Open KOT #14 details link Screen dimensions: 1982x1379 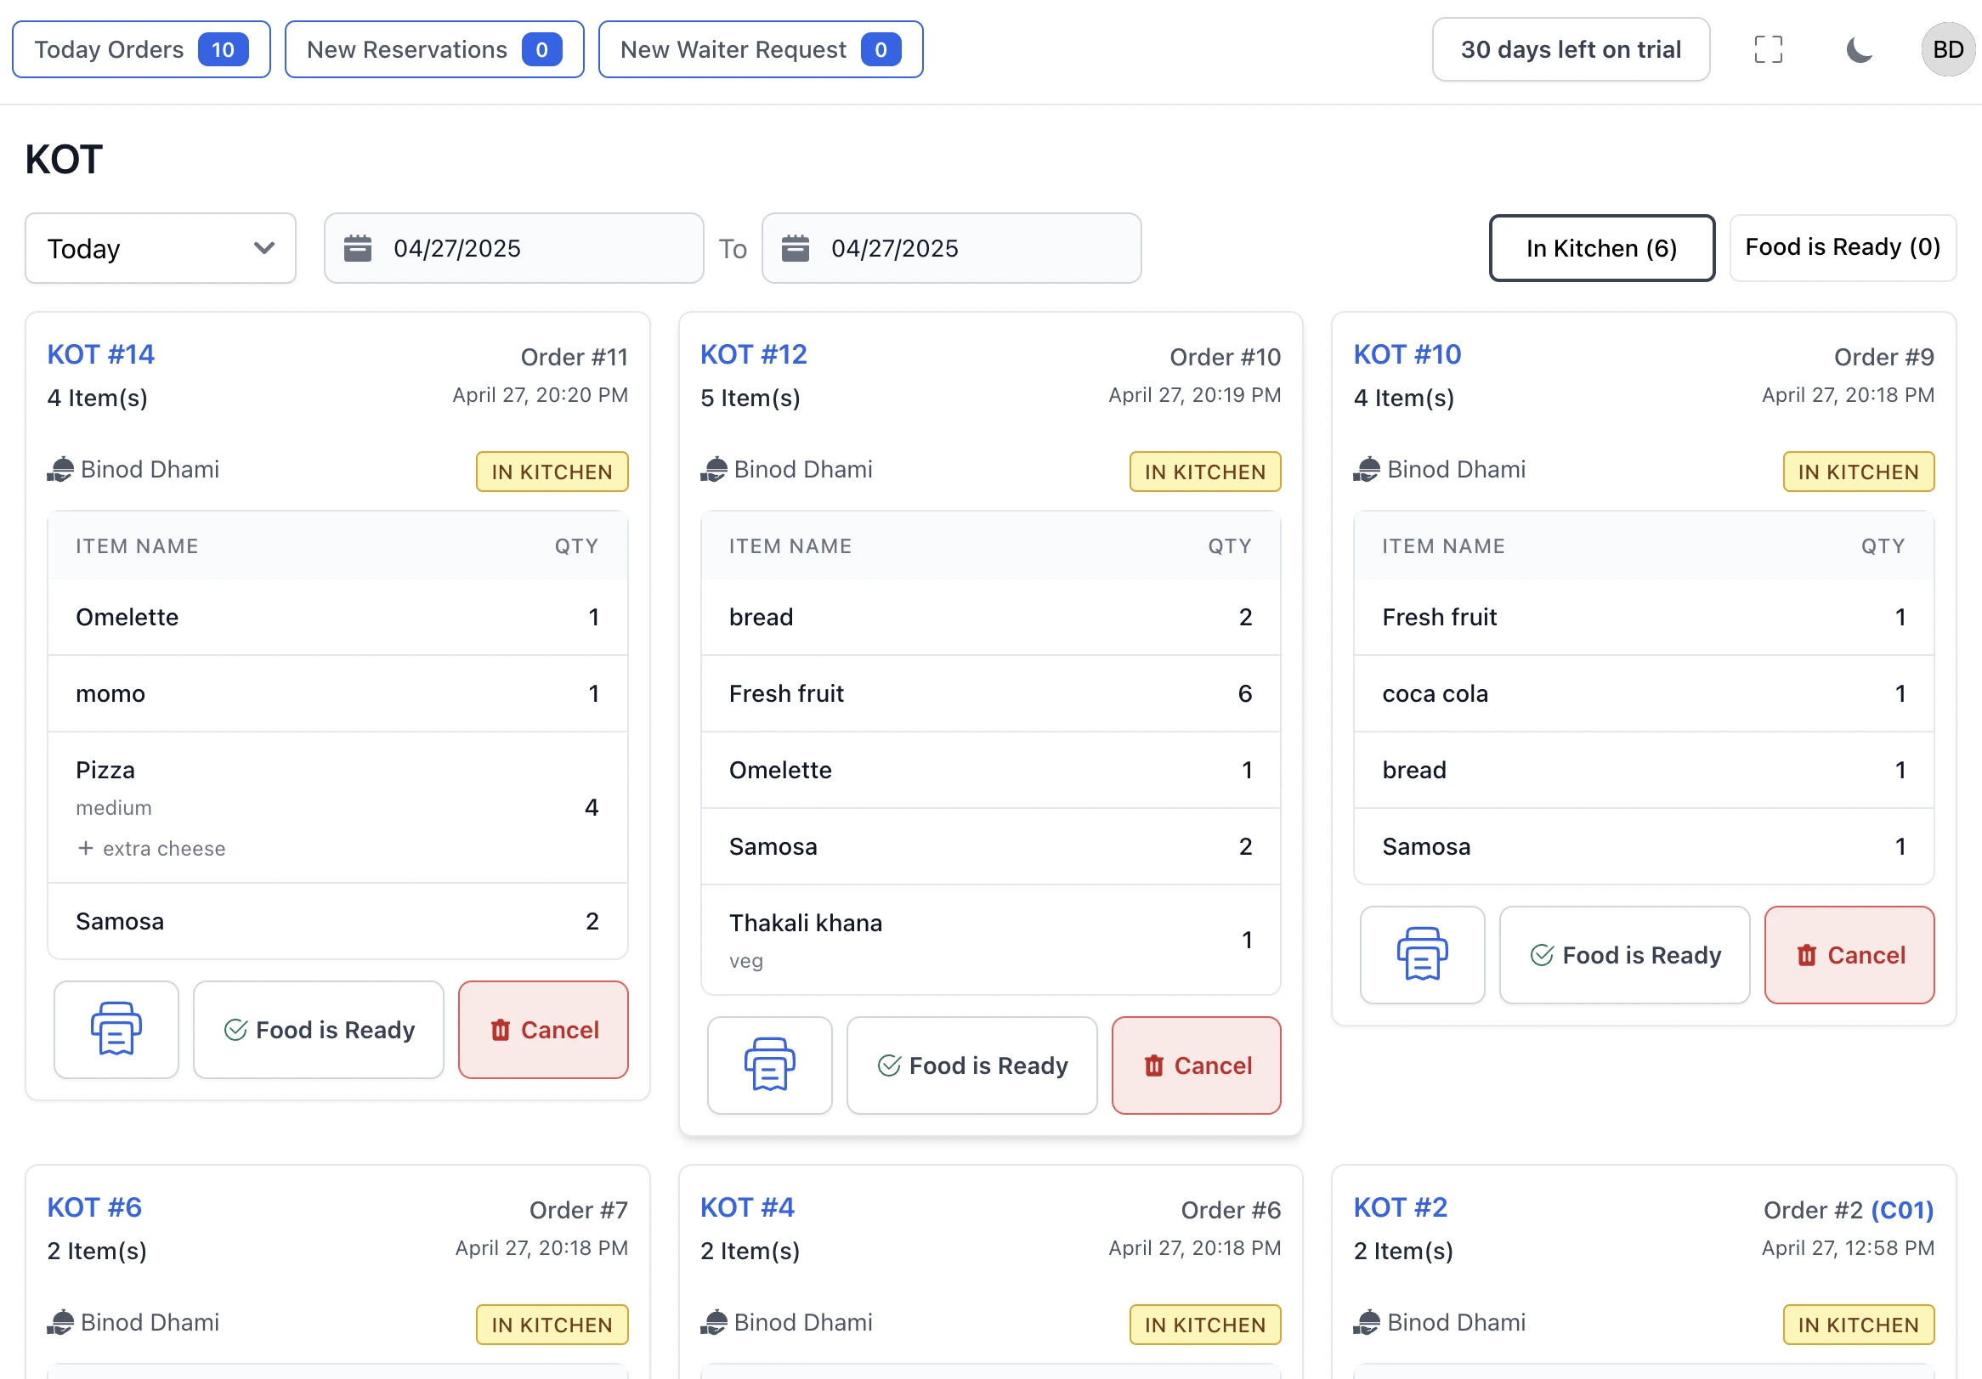99,353
